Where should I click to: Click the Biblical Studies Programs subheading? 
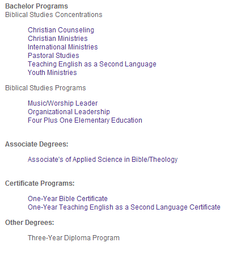point(45,88)
